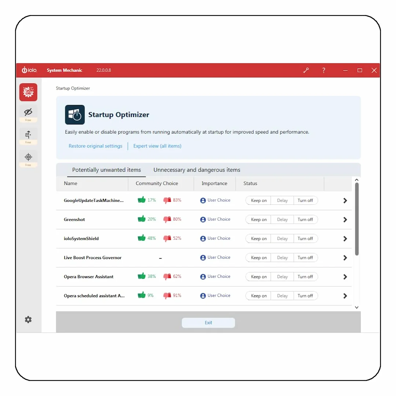The width and height of the screenshot is (396, 396).
Task: Switch to Potentially unwanted items tab
Action: (x=106, y=170)
